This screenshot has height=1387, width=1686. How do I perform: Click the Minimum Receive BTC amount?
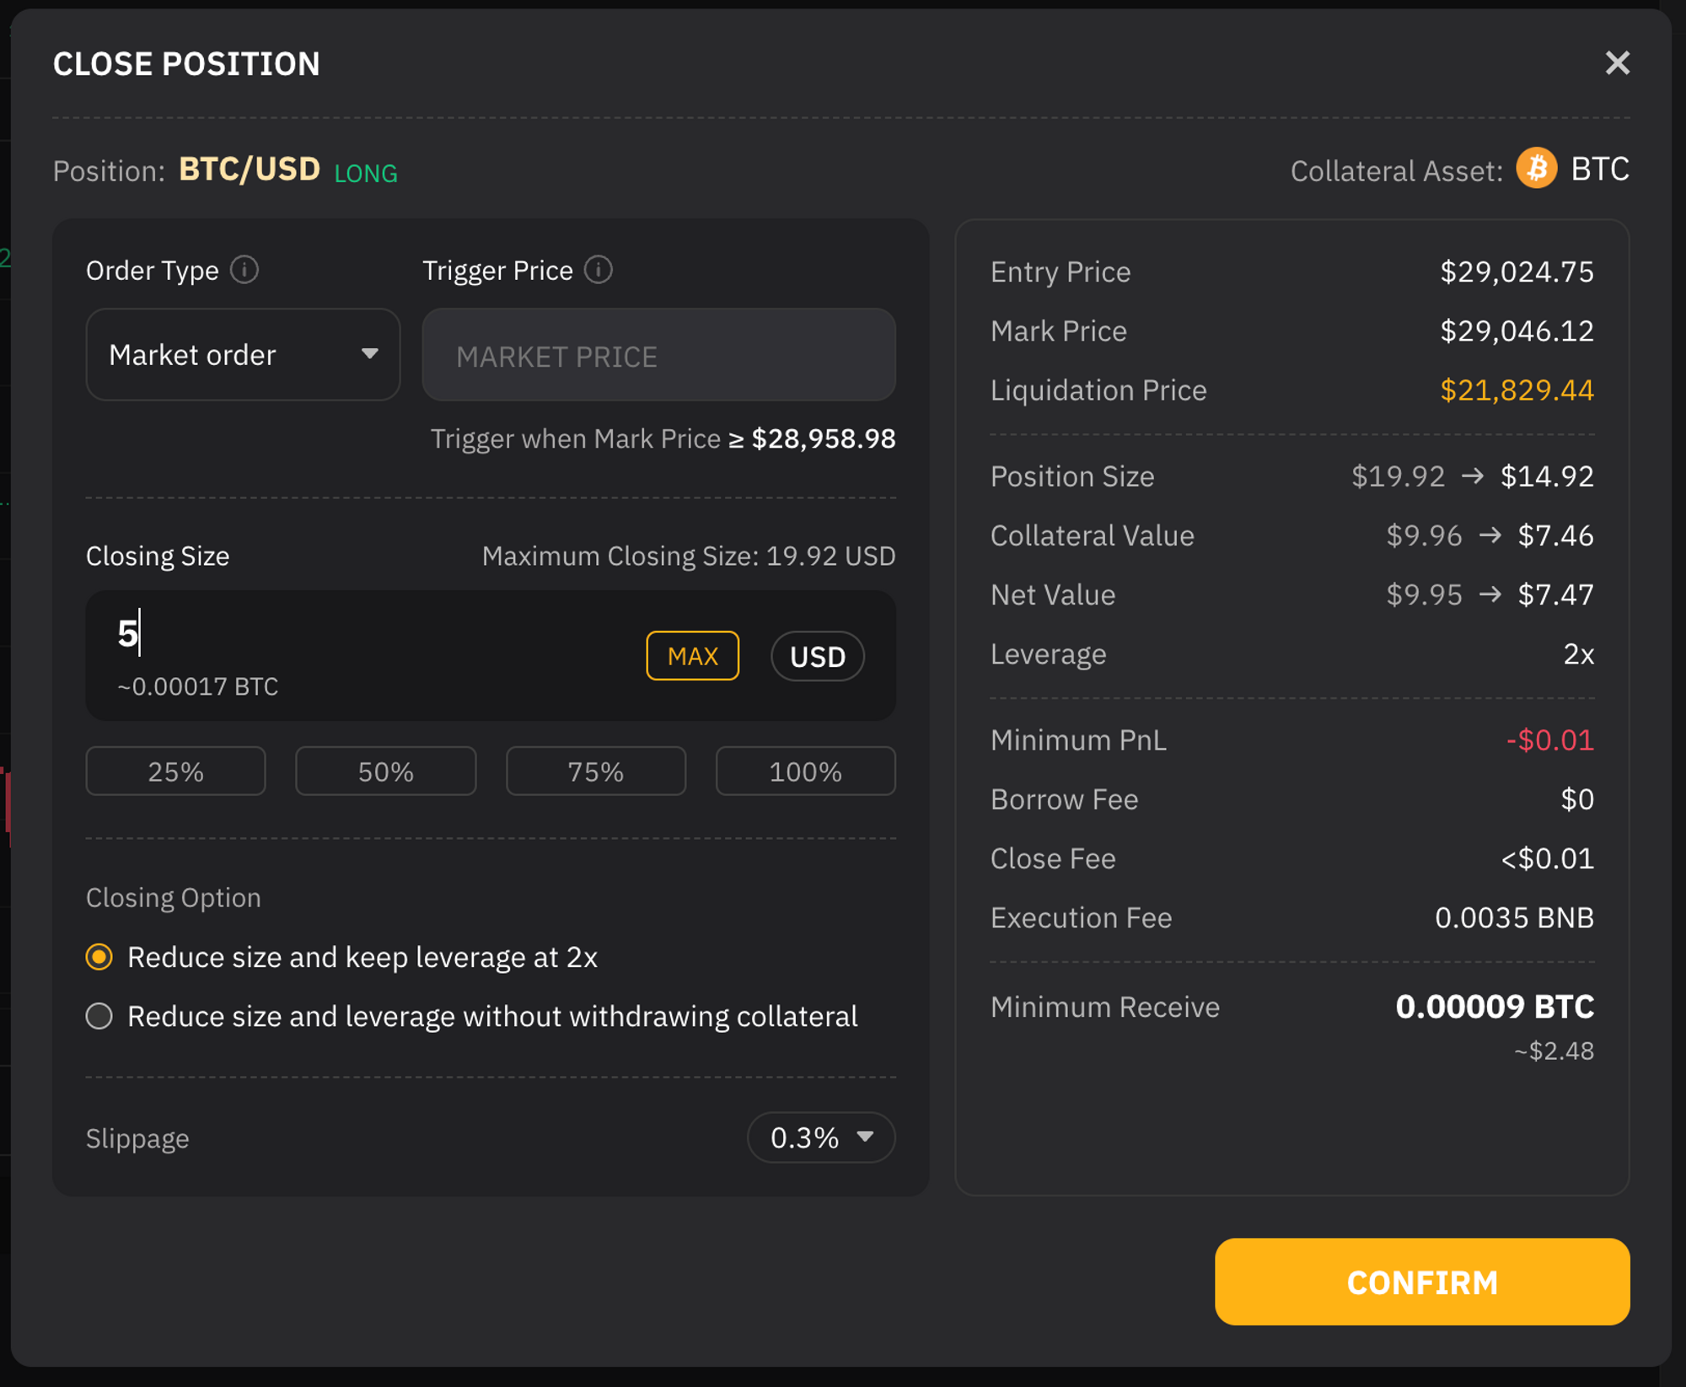[1494, 1007]
